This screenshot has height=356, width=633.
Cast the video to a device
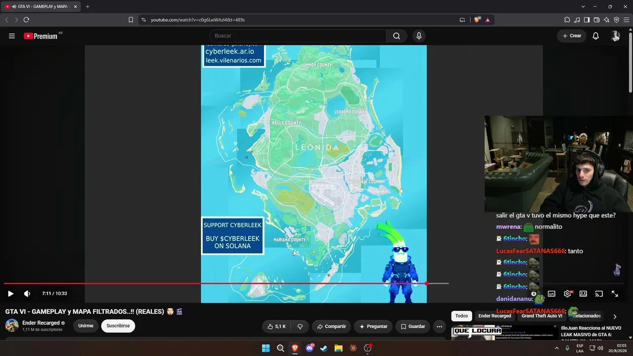click(x=599, y=294)
